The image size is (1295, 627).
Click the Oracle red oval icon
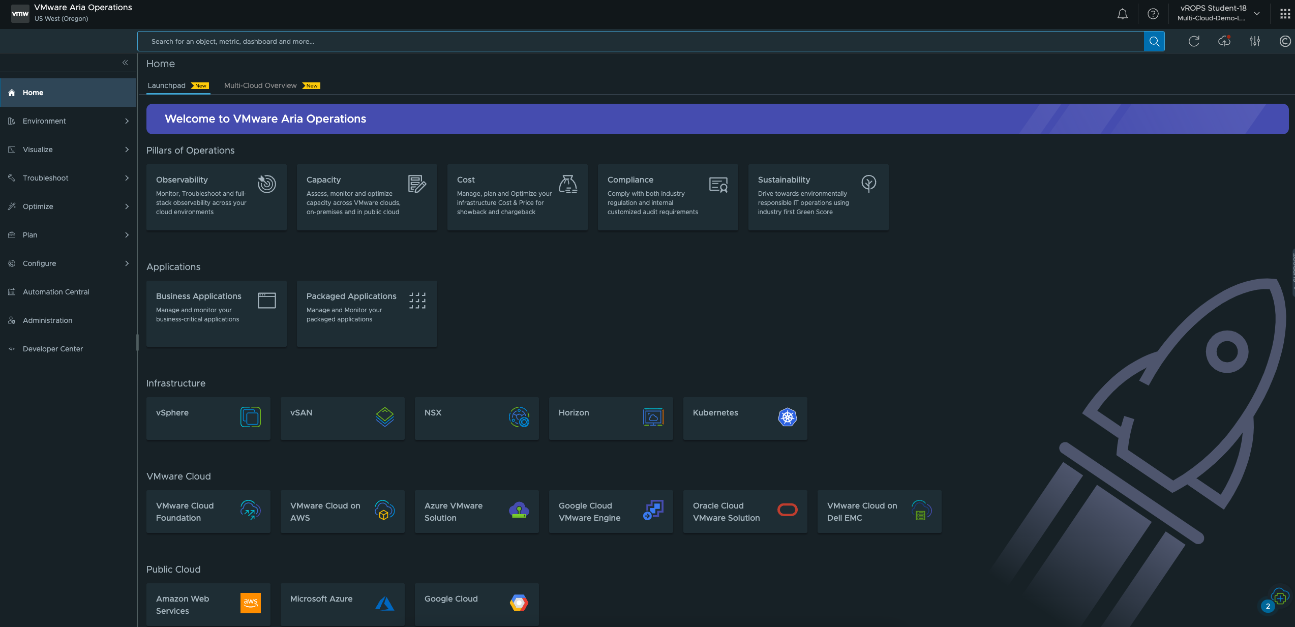787,510
